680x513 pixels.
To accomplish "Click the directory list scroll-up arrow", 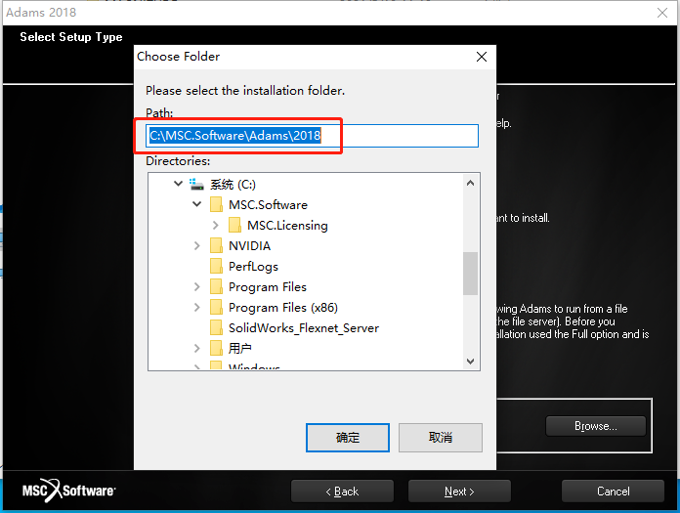I will pyautogui.click(x=471, y=183).
